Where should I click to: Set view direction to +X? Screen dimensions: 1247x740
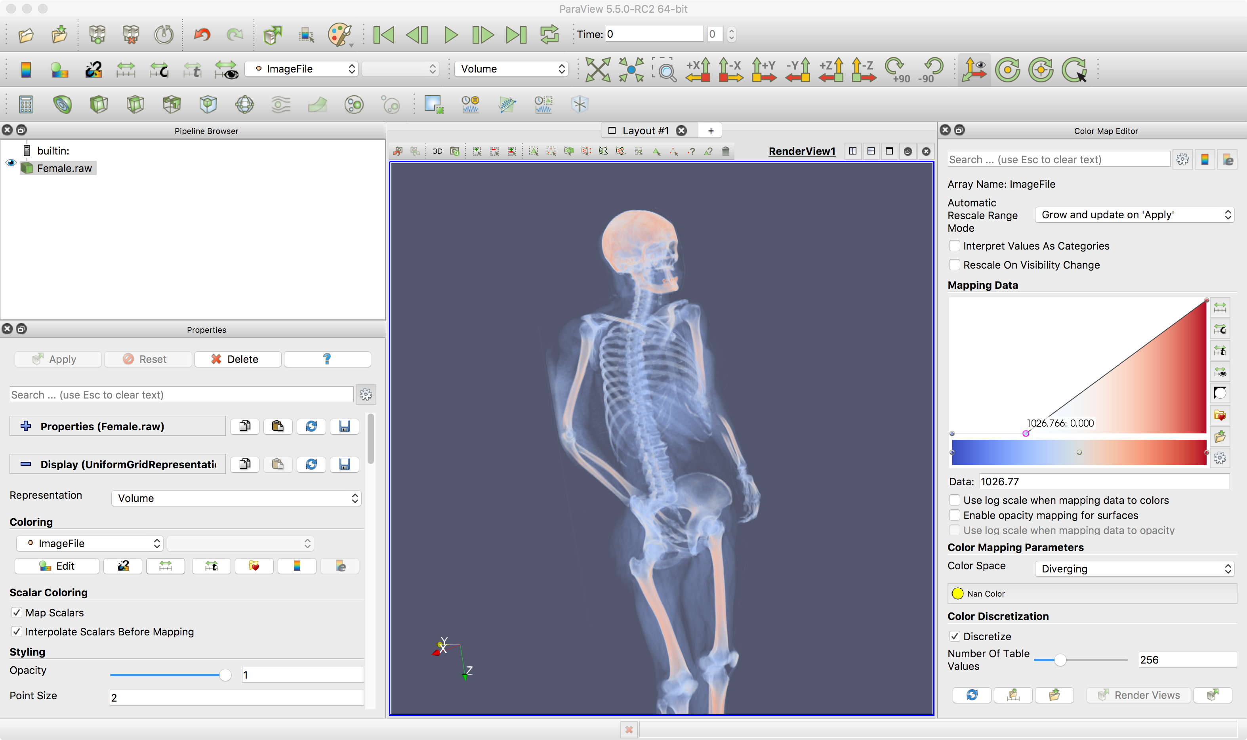[x=698, y=69]
